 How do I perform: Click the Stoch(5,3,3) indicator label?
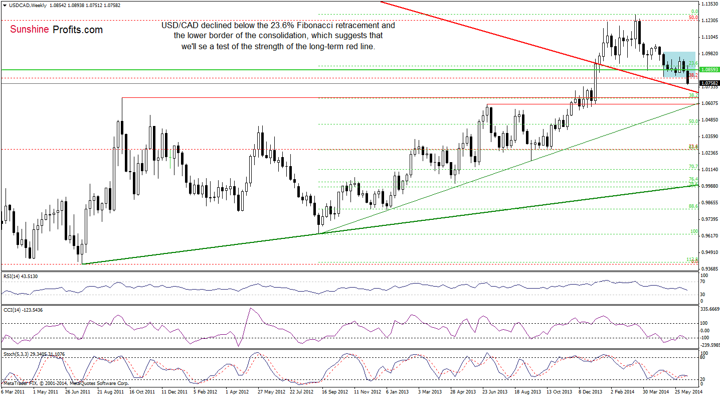pyautogui.click(x=34, y=354)
